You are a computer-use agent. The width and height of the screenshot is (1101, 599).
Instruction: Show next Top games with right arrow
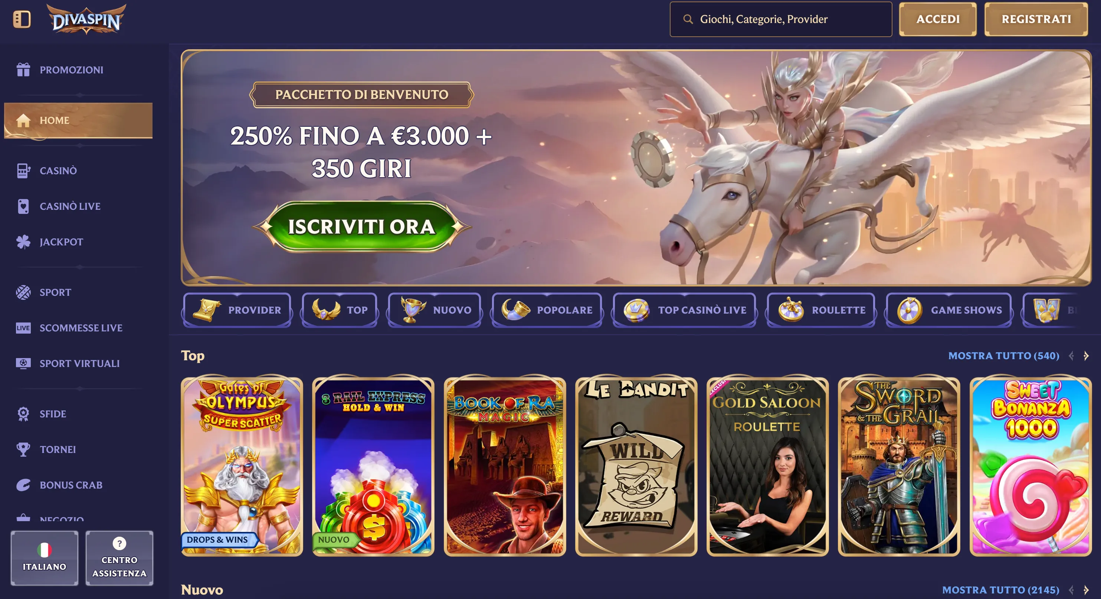click(x=1086, y=355)
